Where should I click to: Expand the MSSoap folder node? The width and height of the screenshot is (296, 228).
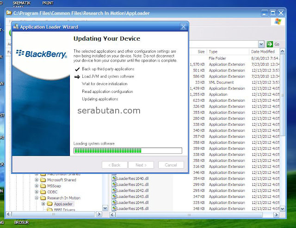[x=37, y=186]
